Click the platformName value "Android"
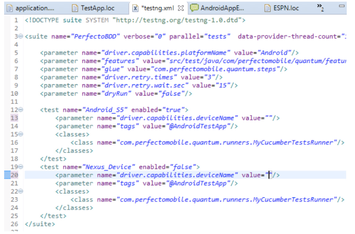 coord(274,53)
